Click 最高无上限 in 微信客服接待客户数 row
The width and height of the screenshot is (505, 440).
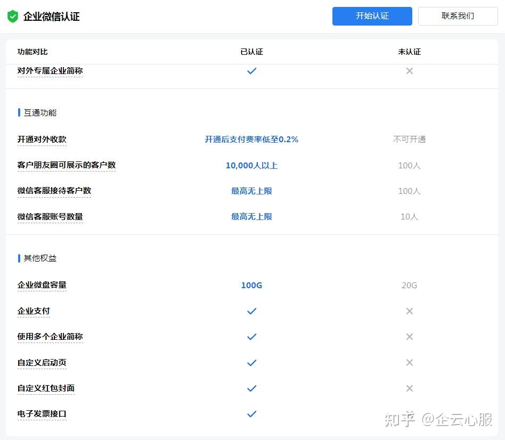251,191
